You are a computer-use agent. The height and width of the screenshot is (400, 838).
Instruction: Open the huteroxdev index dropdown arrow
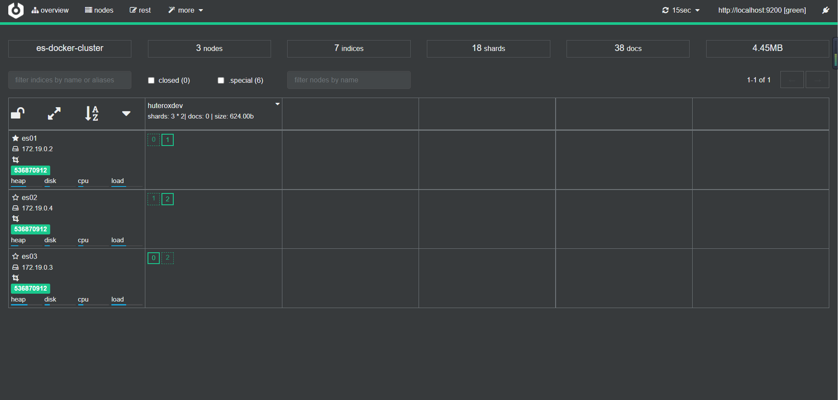[x=278, y=104]
